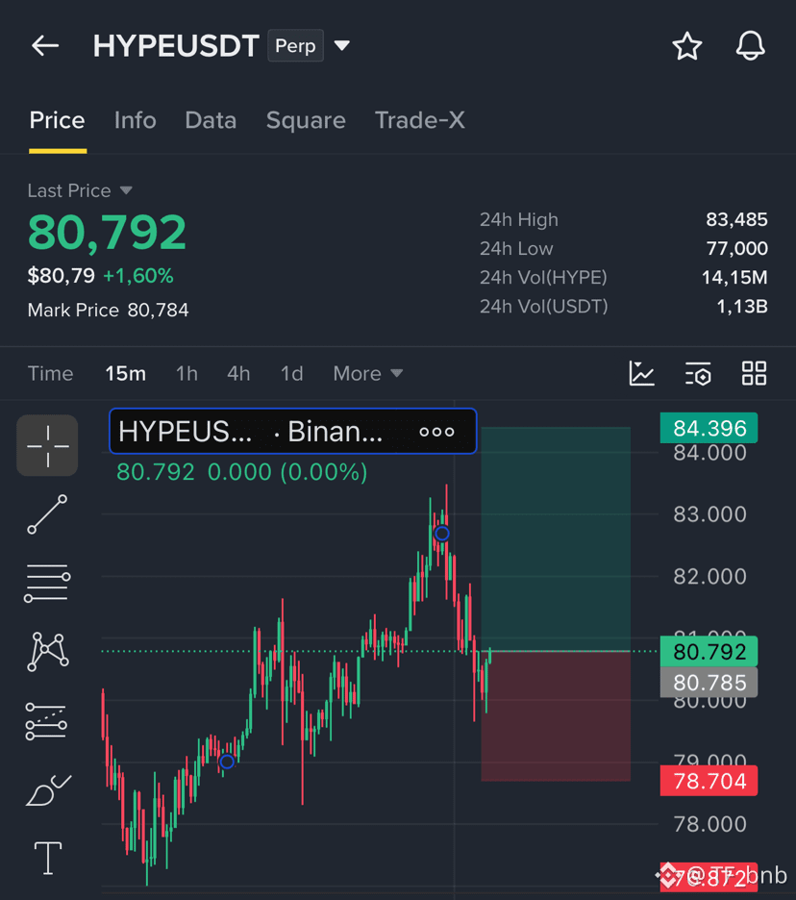Image resolution: width=796 pixels, height=900 pixels.
Task: Select the crosshair cursor tool
Action: 47,445
